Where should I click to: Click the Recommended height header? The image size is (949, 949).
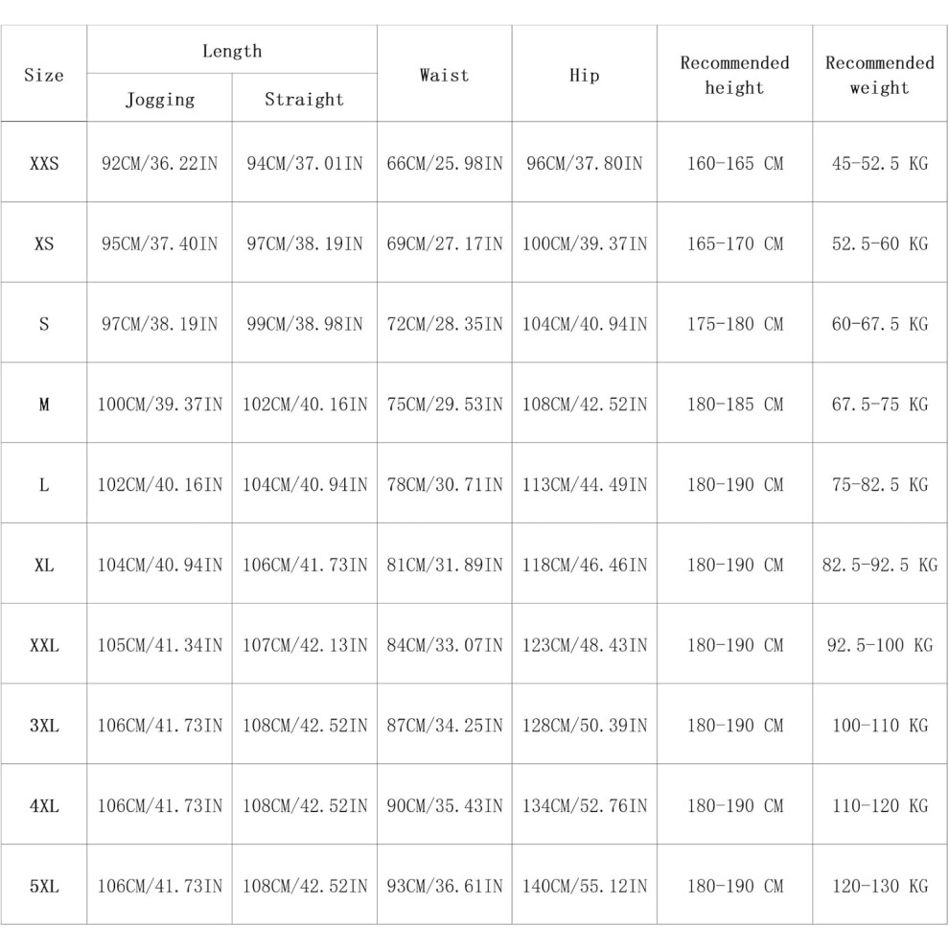pyautogui.click(x=734, y=75)
